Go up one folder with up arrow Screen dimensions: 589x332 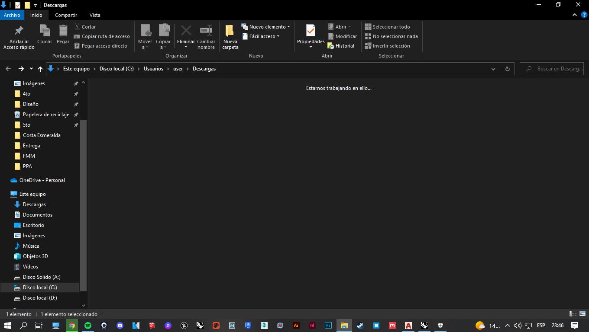click(40, 69)
